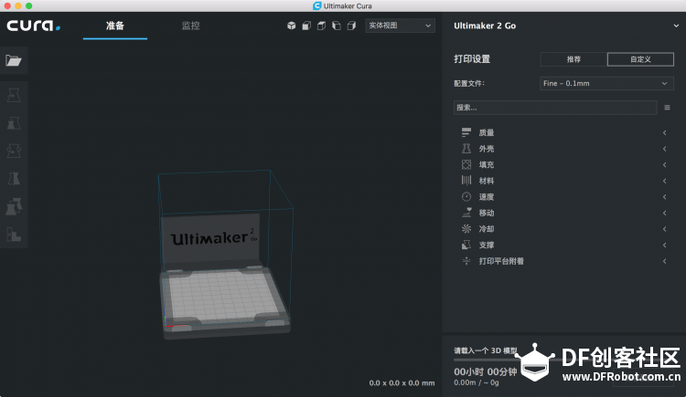Switch camera to right side view icon
This screenshot has width=686, height=397.
click(x=351, y=26)
